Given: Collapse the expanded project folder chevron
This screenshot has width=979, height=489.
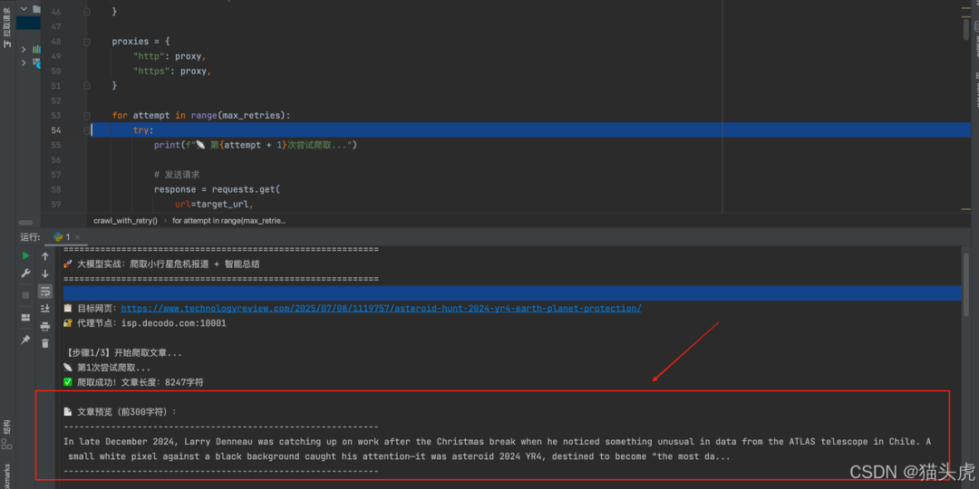Looking at the screenshot, I should pos(24,9).
